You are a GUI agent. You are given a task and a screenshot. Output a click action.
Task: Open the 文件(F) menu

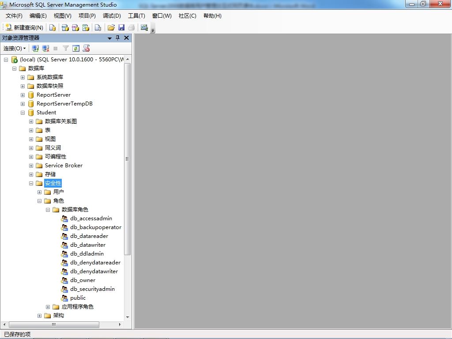click(14, 16)
